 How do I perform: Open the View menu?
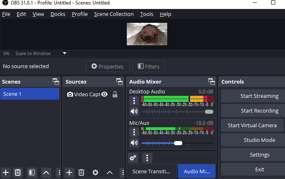pyautogui.click(x=38, y=14)
